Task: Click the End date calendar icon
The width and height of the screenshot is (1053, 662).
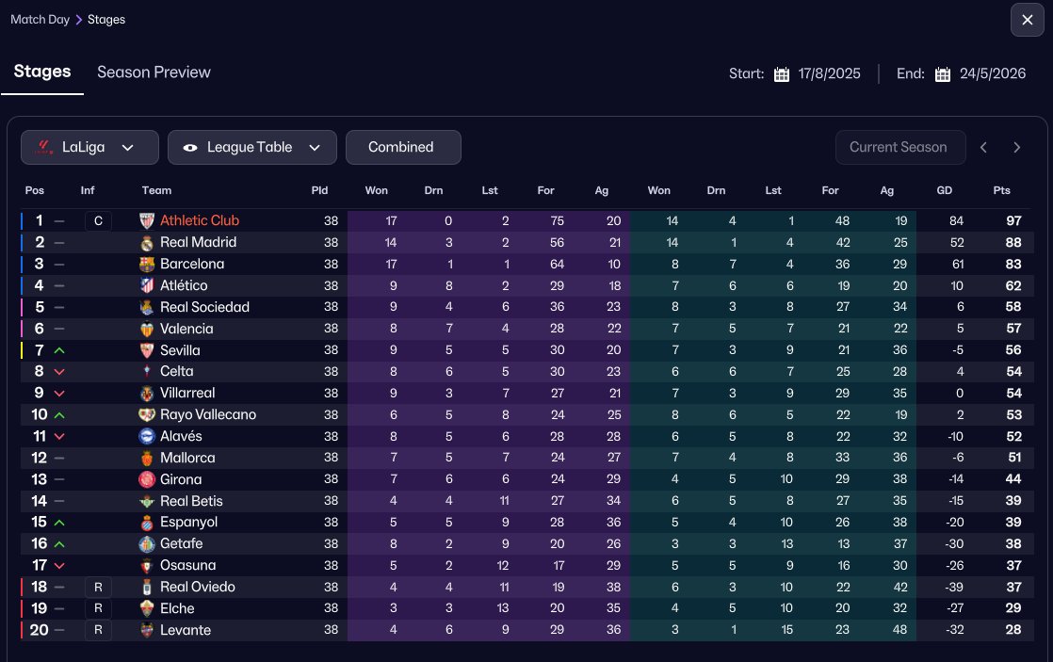Action: (x=943, y=74)
